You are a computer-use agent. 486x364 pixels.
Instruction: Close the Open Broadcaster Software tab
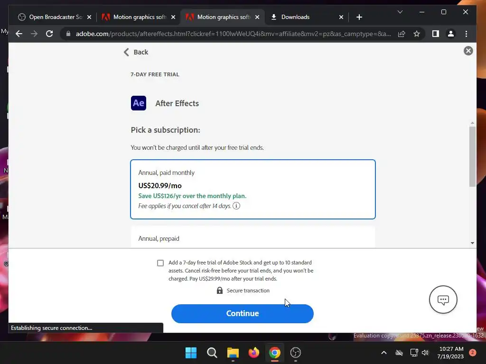point(89,17)
